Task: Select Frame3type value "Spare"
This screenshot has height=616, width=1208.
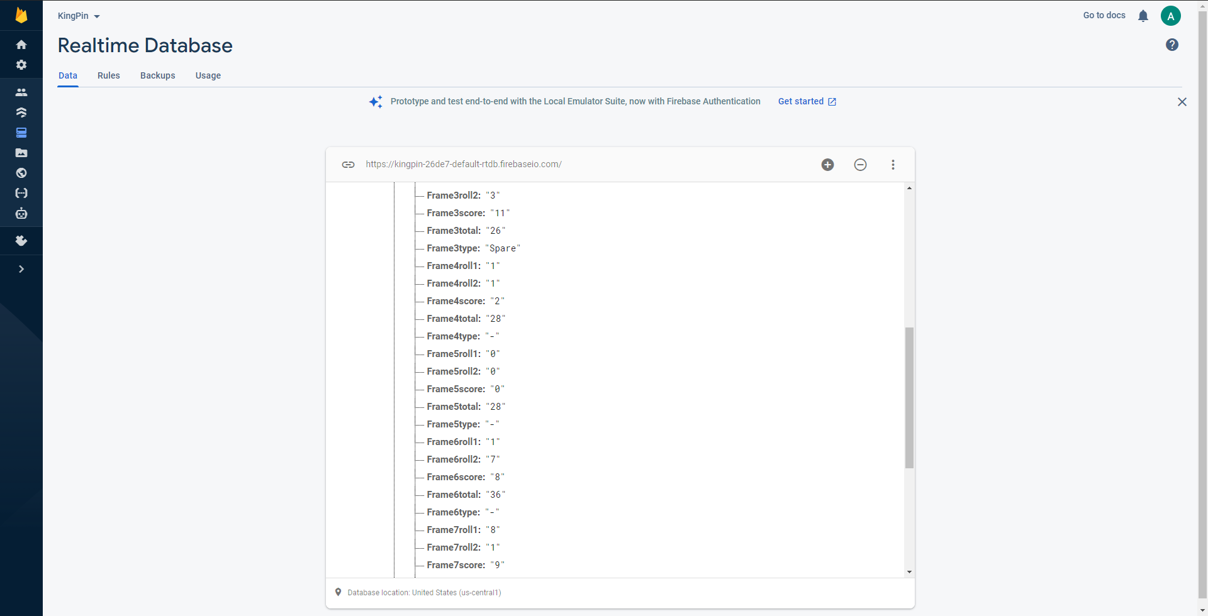Action: click(503, 248)
